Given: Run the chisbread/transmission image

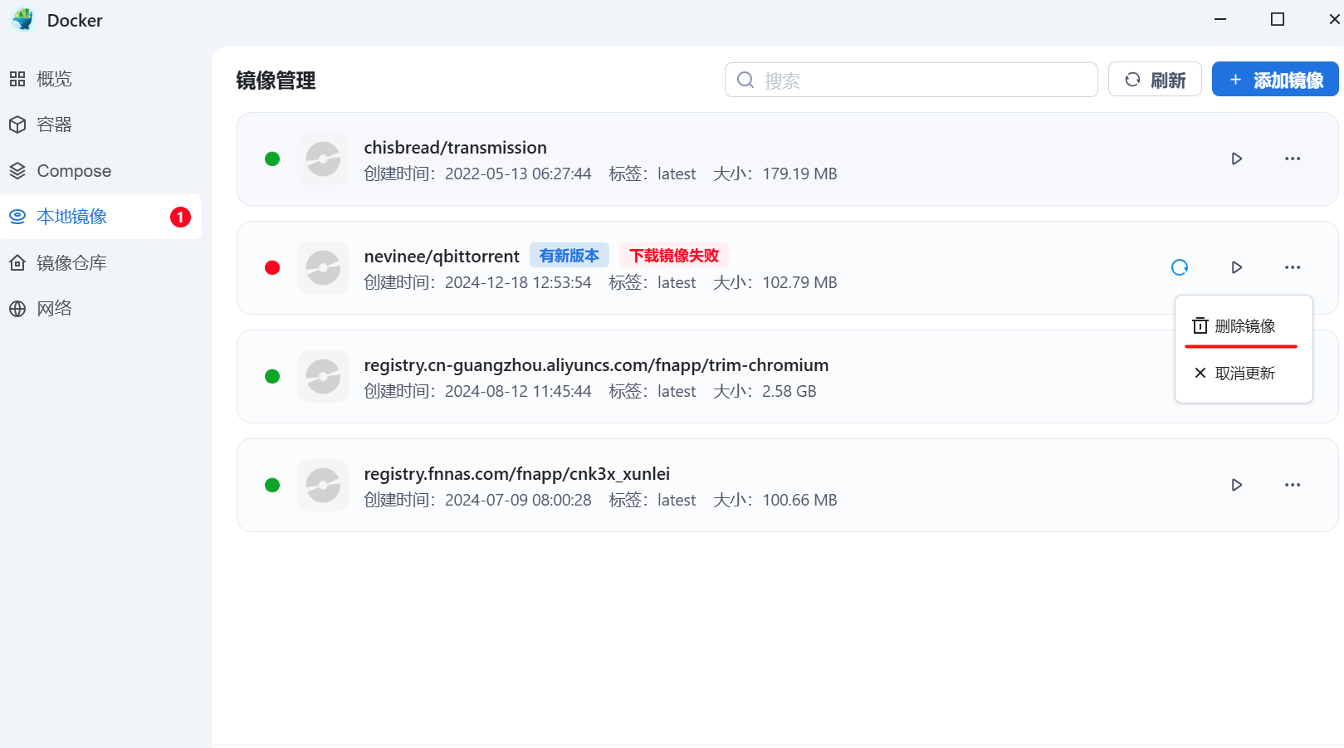Looking at the screenshot, I should (1236, 159).
